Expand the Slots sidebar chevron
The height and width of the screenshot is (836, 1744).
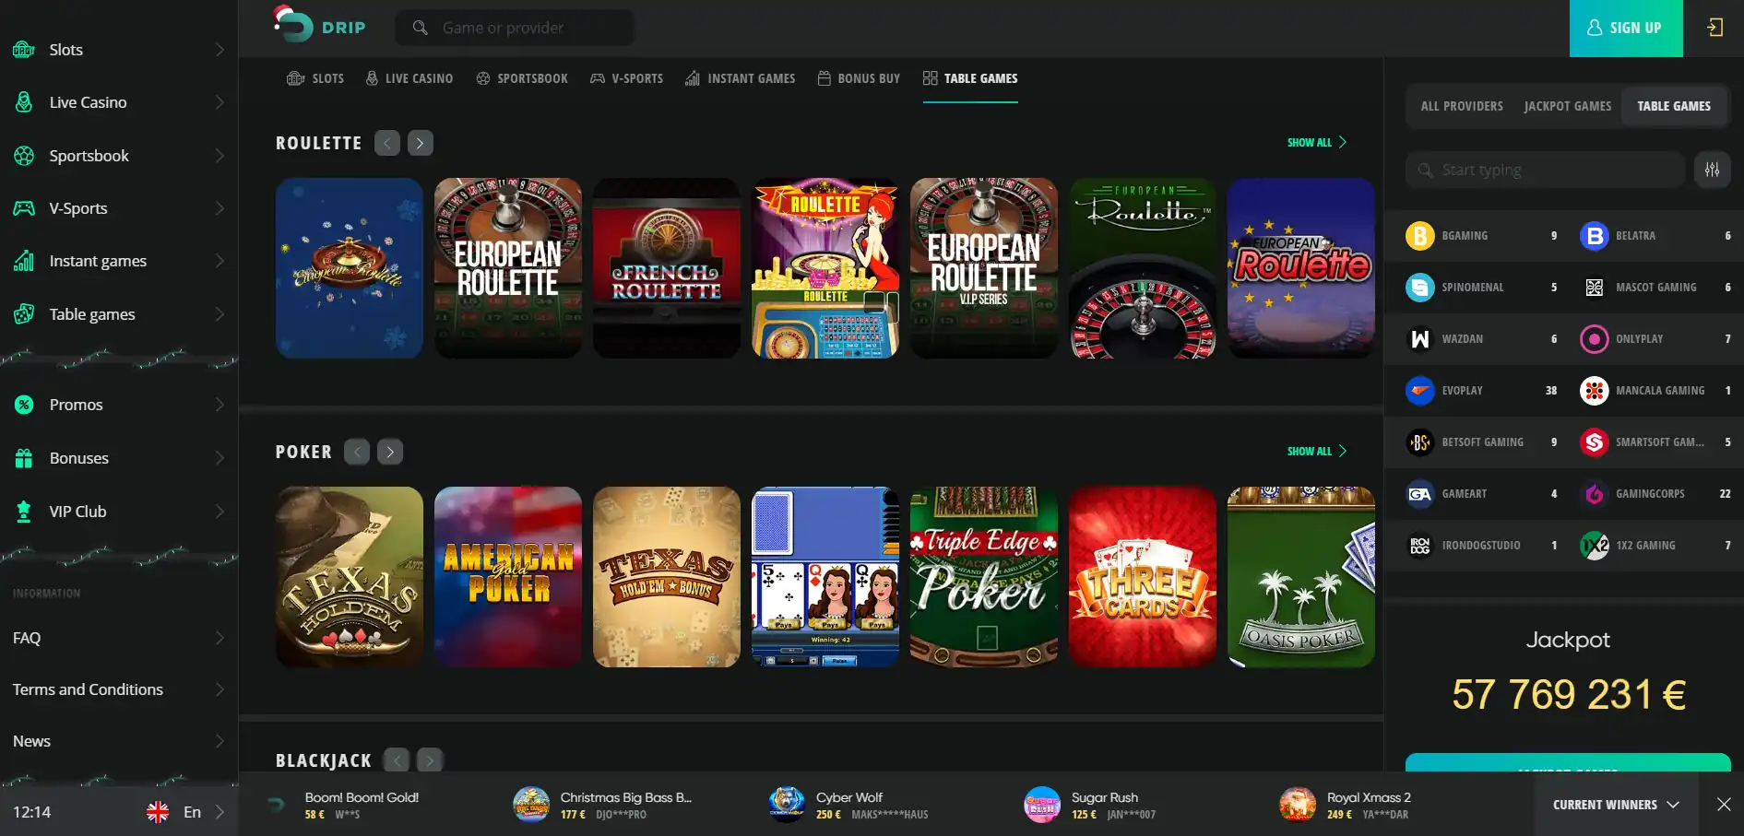click(x=219, y=50)
